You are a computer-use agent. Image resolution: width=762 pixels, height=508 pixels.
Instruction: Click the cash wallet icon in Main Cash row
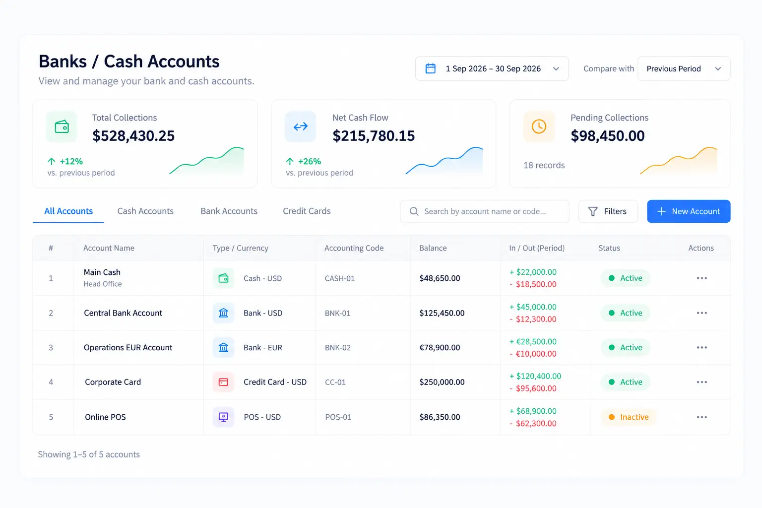coord(224,278)
